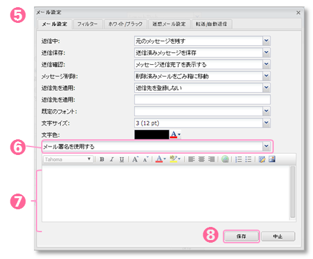The height and width of the screenshot is (259, 313).
Task: Click the signature editor vertical scrollbar
Action: point(293,192)
